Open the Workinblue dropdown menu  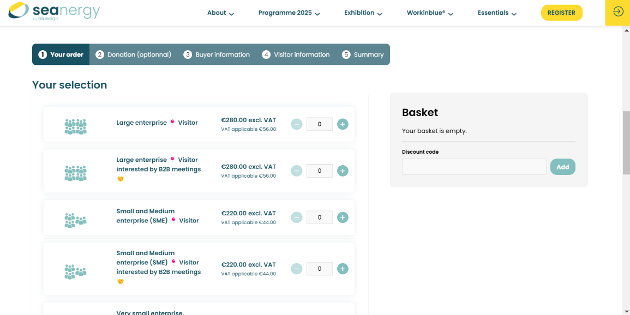pyautogui.click(x=430, y=13)
